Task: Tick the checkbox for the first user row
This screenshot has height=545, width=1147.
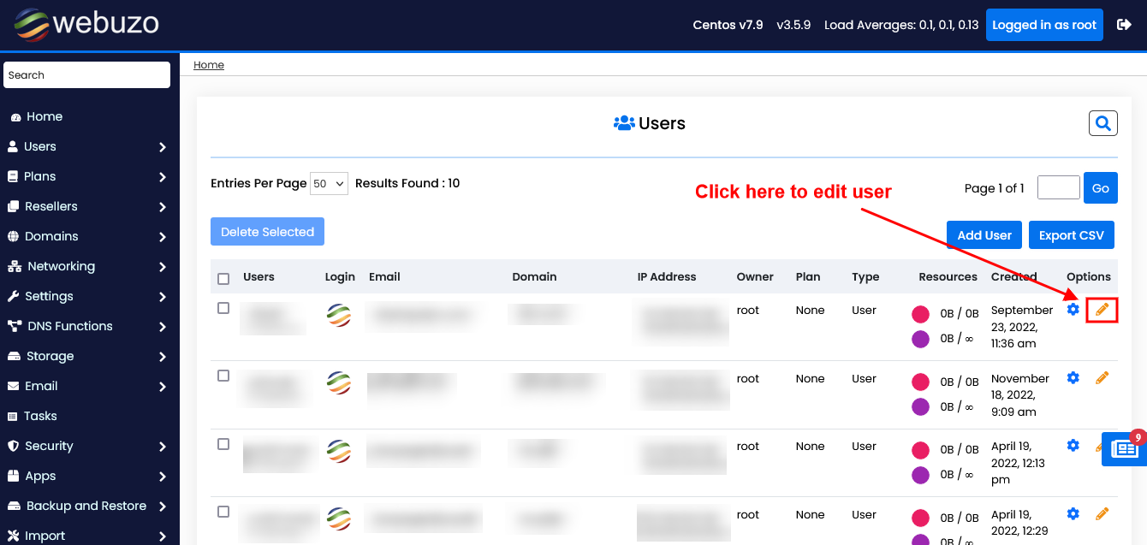Action: [223, 307]
